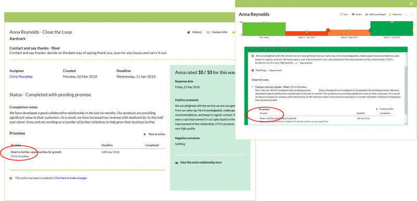Click 'Contact and say thanks - Riser' heading in main window
This screenshot has height=201, width=417.
(35, 48)
